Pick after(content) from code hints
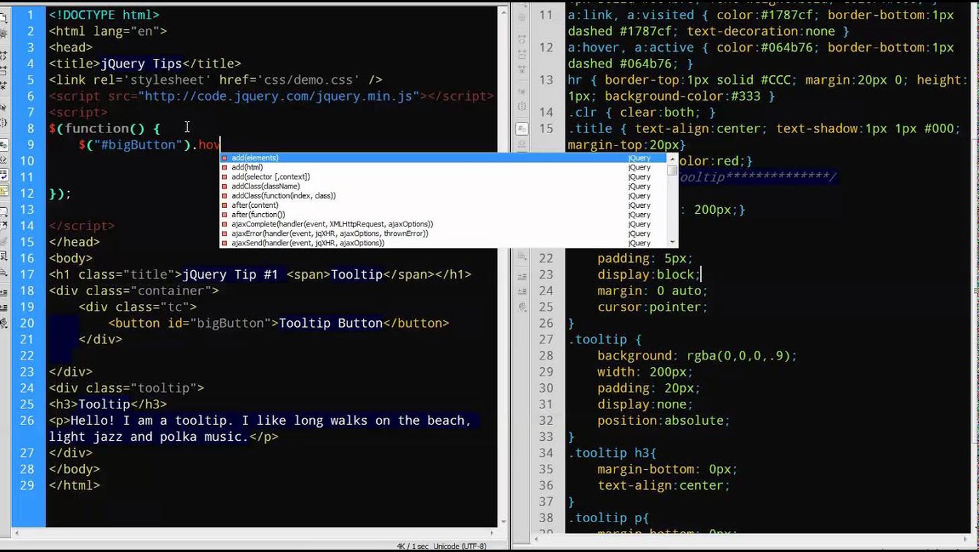 pyautogui.click(x=443, y=205)
